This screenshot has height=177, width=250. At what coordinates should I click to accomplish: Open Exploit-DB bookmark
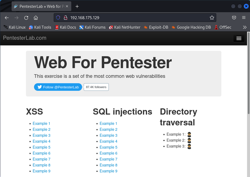pos(156,27)
